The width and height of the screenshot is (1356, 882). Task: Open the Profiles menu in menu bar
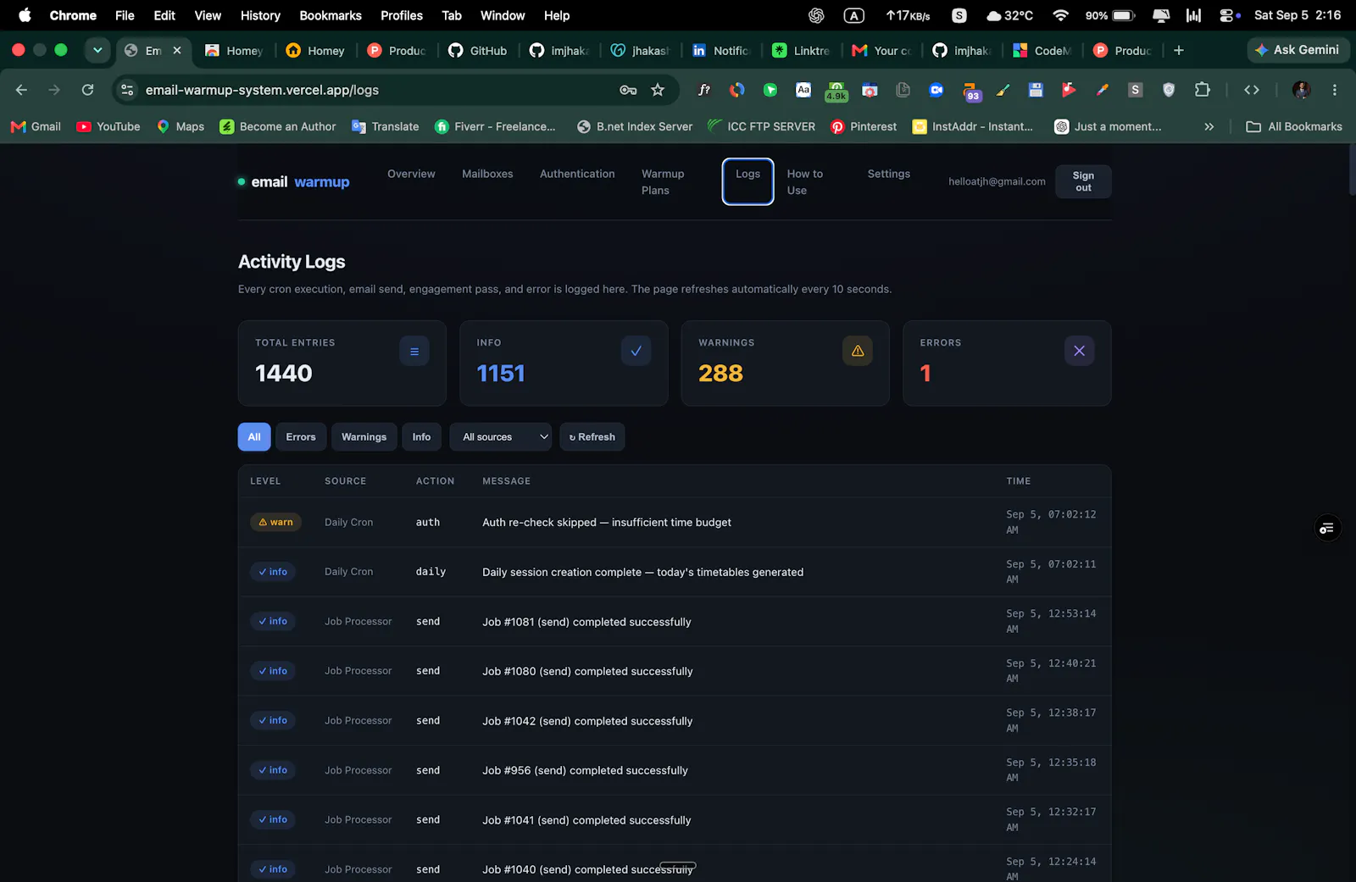coord(402,15)
